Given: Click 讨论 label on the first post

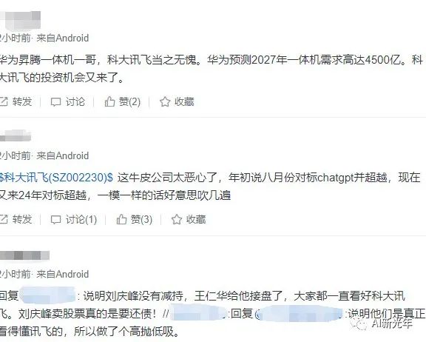Looking at the screenshot, I should pyautogui.click(x=75, y=101).
